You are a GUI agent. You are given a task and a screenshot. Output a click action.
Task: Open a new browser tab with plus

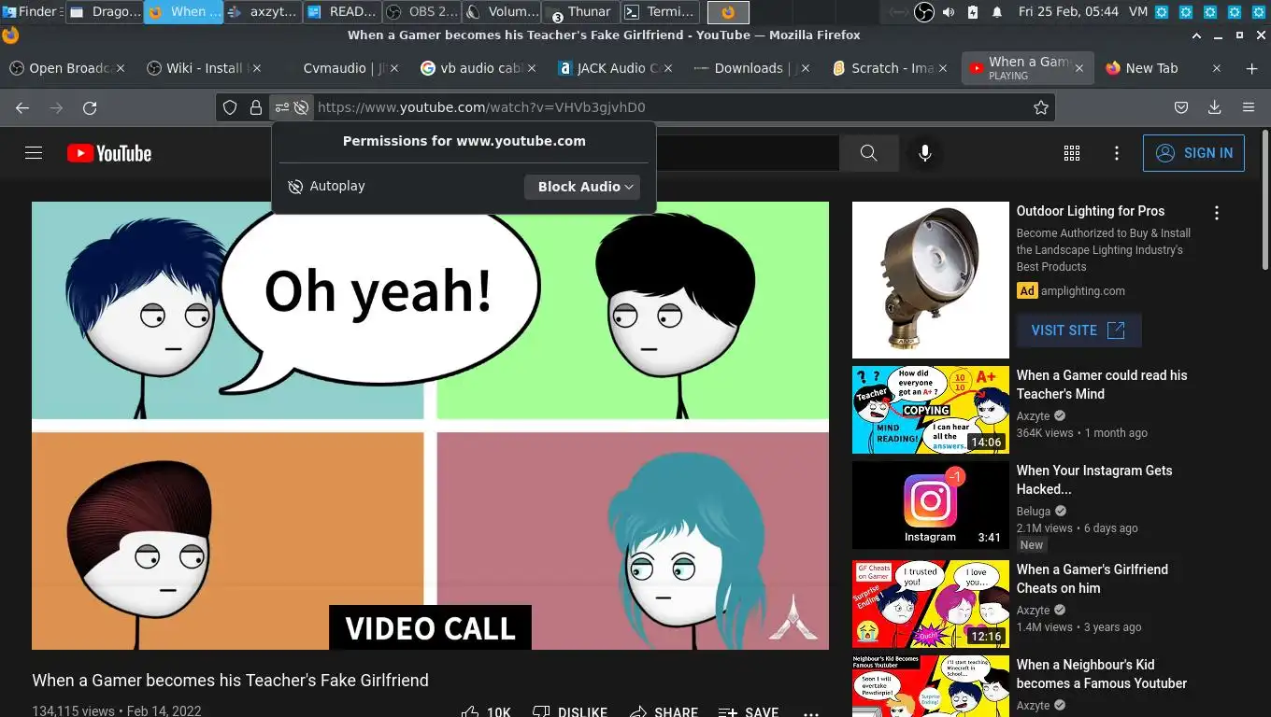click(1252, 68)
